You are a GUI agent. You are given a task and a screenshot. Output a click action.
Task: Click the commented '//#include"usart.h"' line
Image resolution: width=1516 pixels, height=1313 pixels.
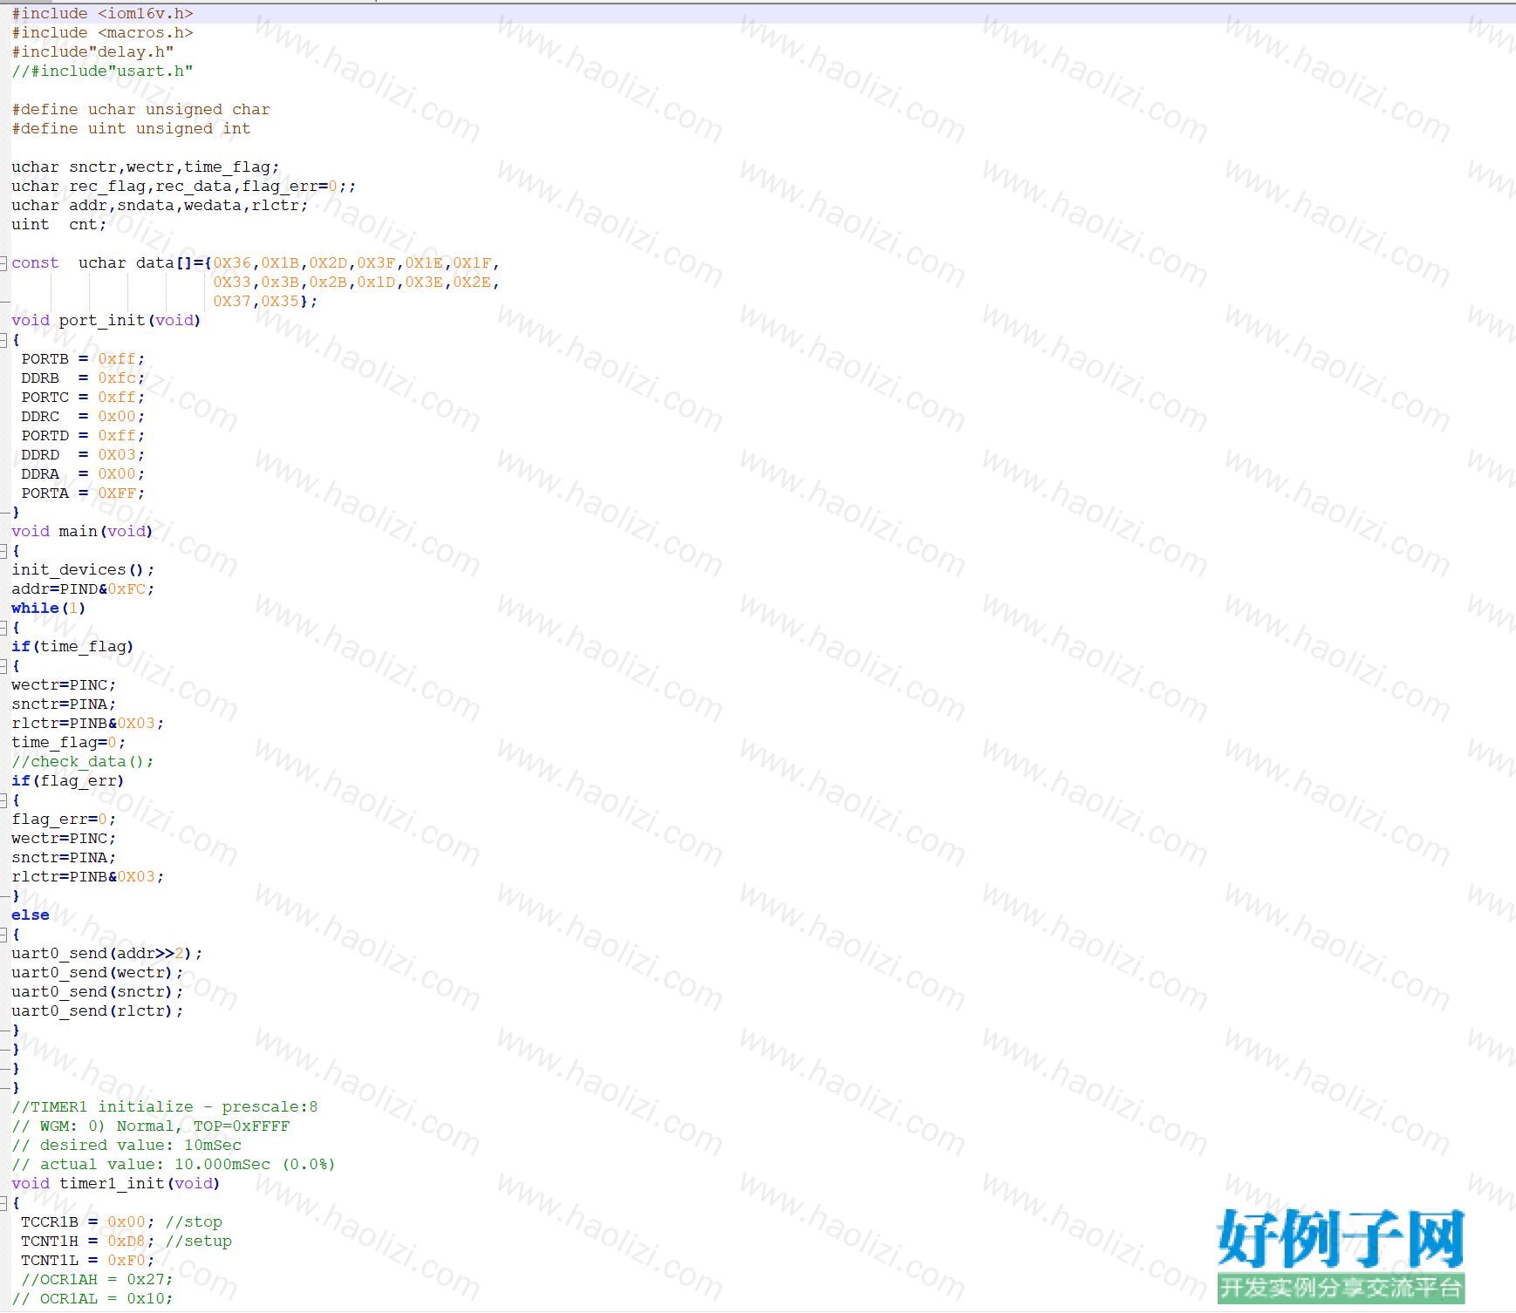pos(102,71)
